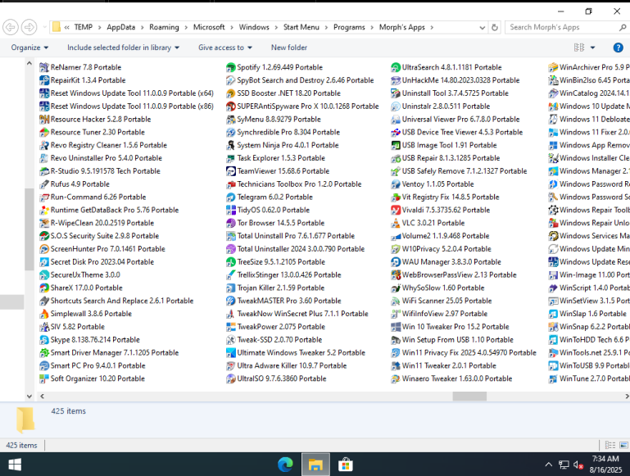Viewport: 630px width, 476px height.
Task: Click the Winaero Tweaker 1.63.0.0 icon
Action: 396,379
